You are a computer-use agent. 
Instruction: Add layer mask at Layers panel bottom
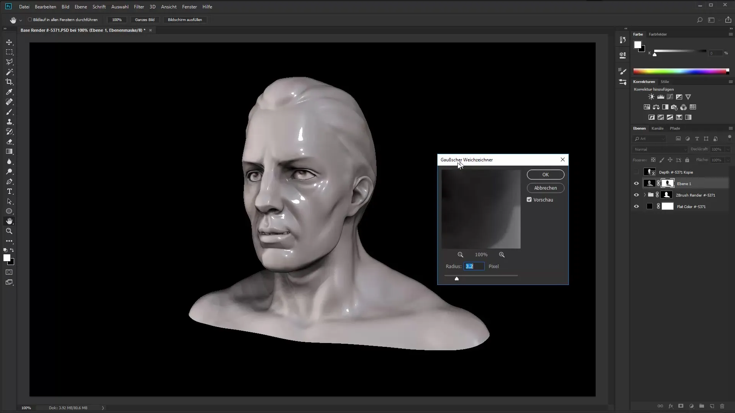(681, 406)
